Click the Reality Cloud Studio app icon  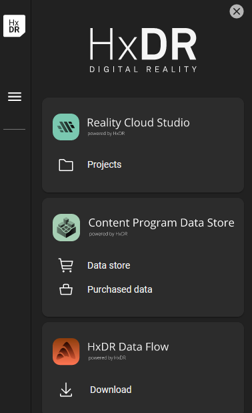click(x=66, y=127)
